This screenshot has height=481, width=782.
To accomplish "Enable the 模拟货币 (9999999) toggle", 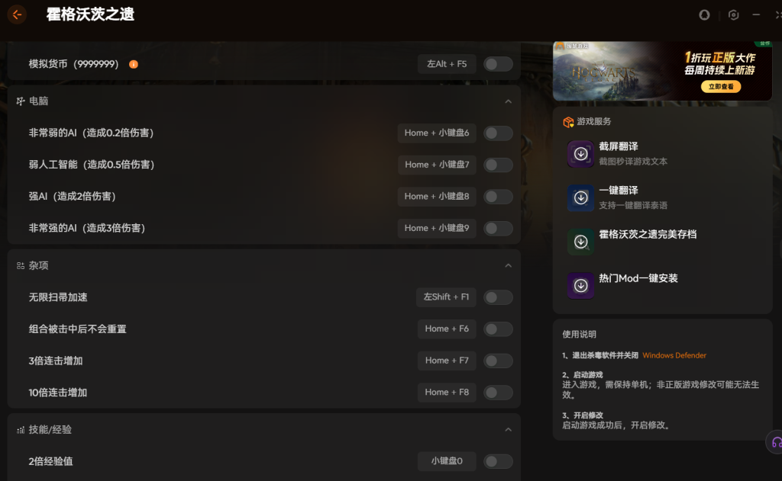I will coord(498,64).
